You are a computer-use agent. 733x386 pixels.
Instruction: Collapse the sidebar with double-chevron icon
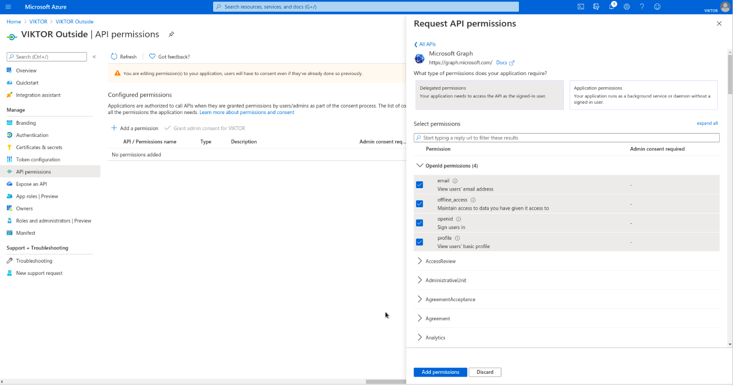[x=94, y=57]
